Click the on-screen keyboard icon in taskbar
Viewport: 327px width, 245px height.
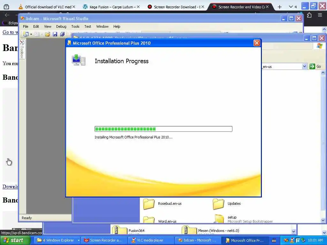tap(274, 241)
